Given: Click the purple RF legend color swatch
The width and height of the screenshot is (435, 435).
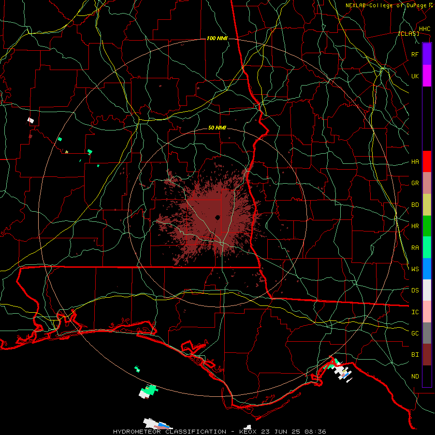Looking at the screenshot, I should point(427,54).
